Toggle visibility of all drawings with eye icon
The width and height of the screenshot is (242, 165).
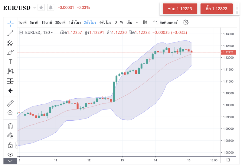(x=10, y=154)
